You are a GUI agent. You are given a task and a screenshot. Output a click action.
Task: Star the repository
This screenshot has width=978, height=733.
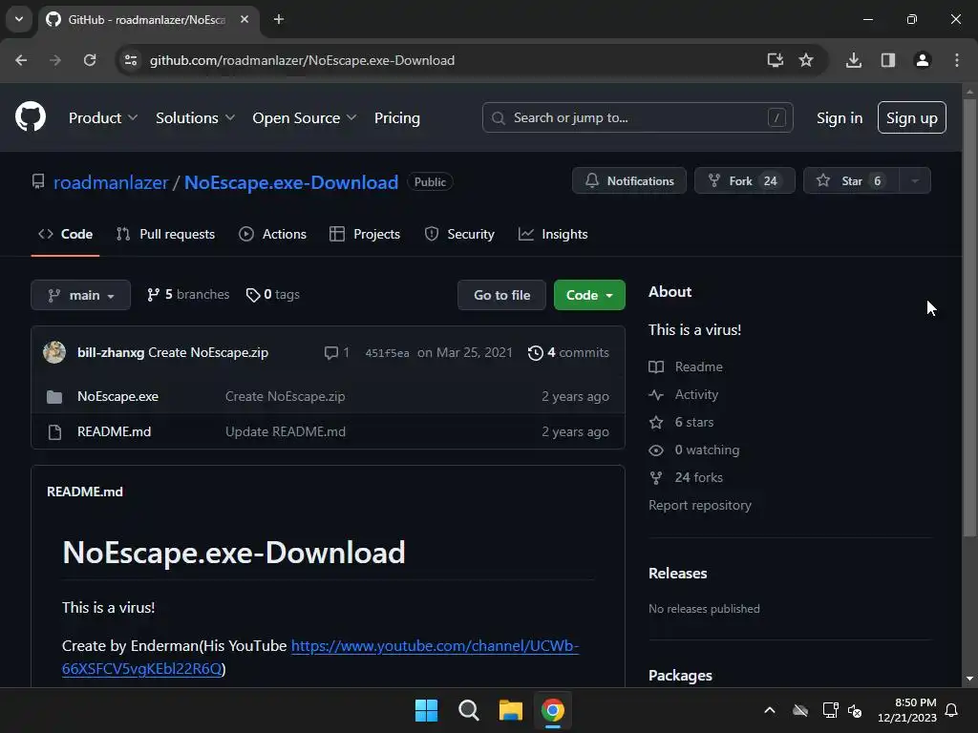(x=851, y=180)
